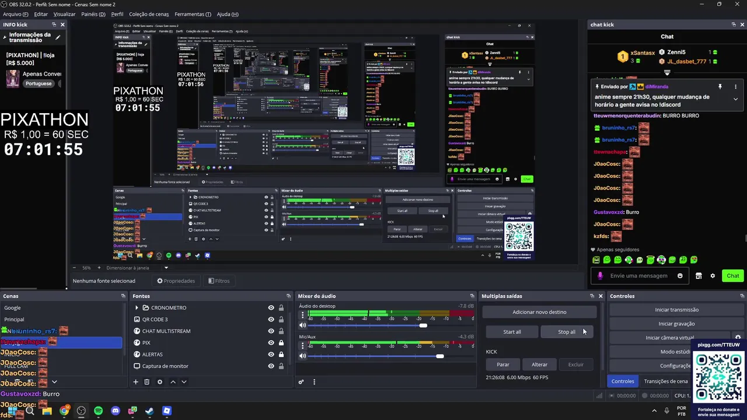
Task: Open Mic/Aux options dots
Action: coord(302,346)
